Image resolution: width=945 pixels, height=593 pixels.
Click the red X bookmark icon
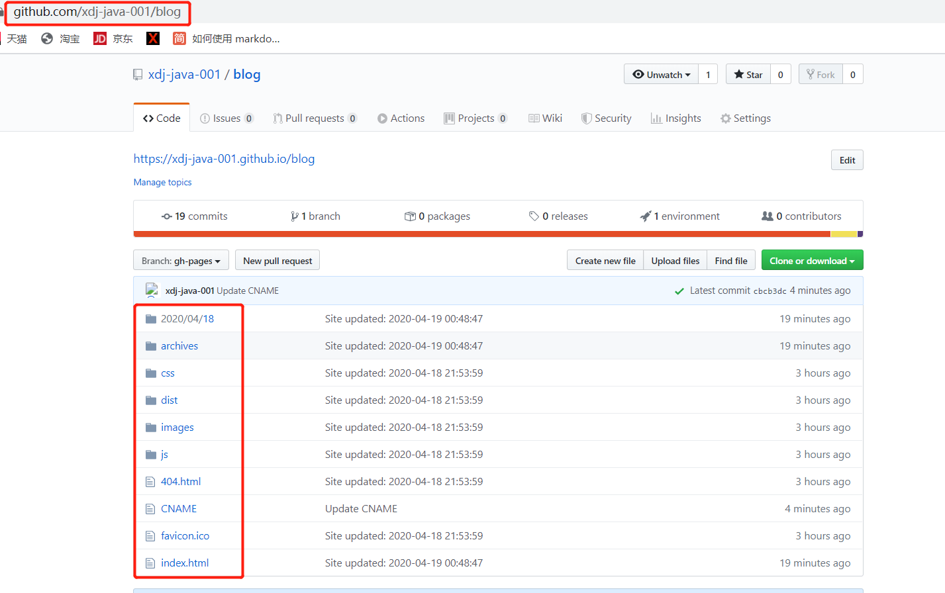[x=153, y=38]
